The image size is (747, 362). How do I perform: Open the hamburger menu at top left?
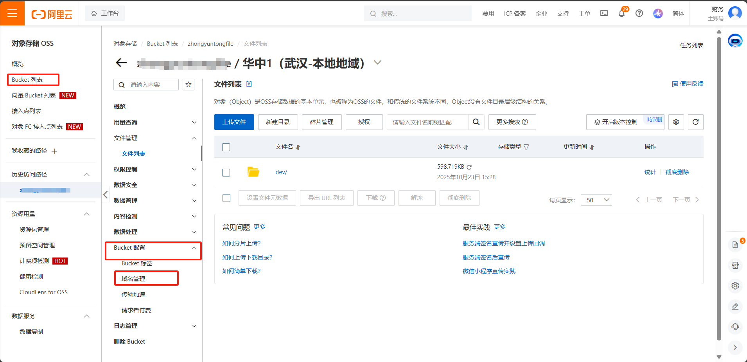12,13
